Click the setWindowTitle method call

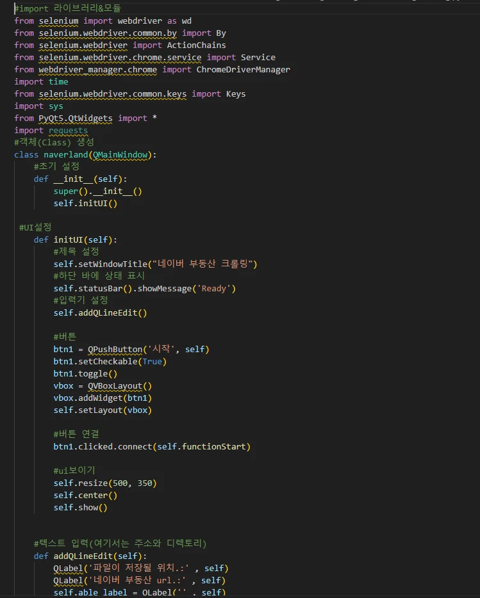point(110,264)
